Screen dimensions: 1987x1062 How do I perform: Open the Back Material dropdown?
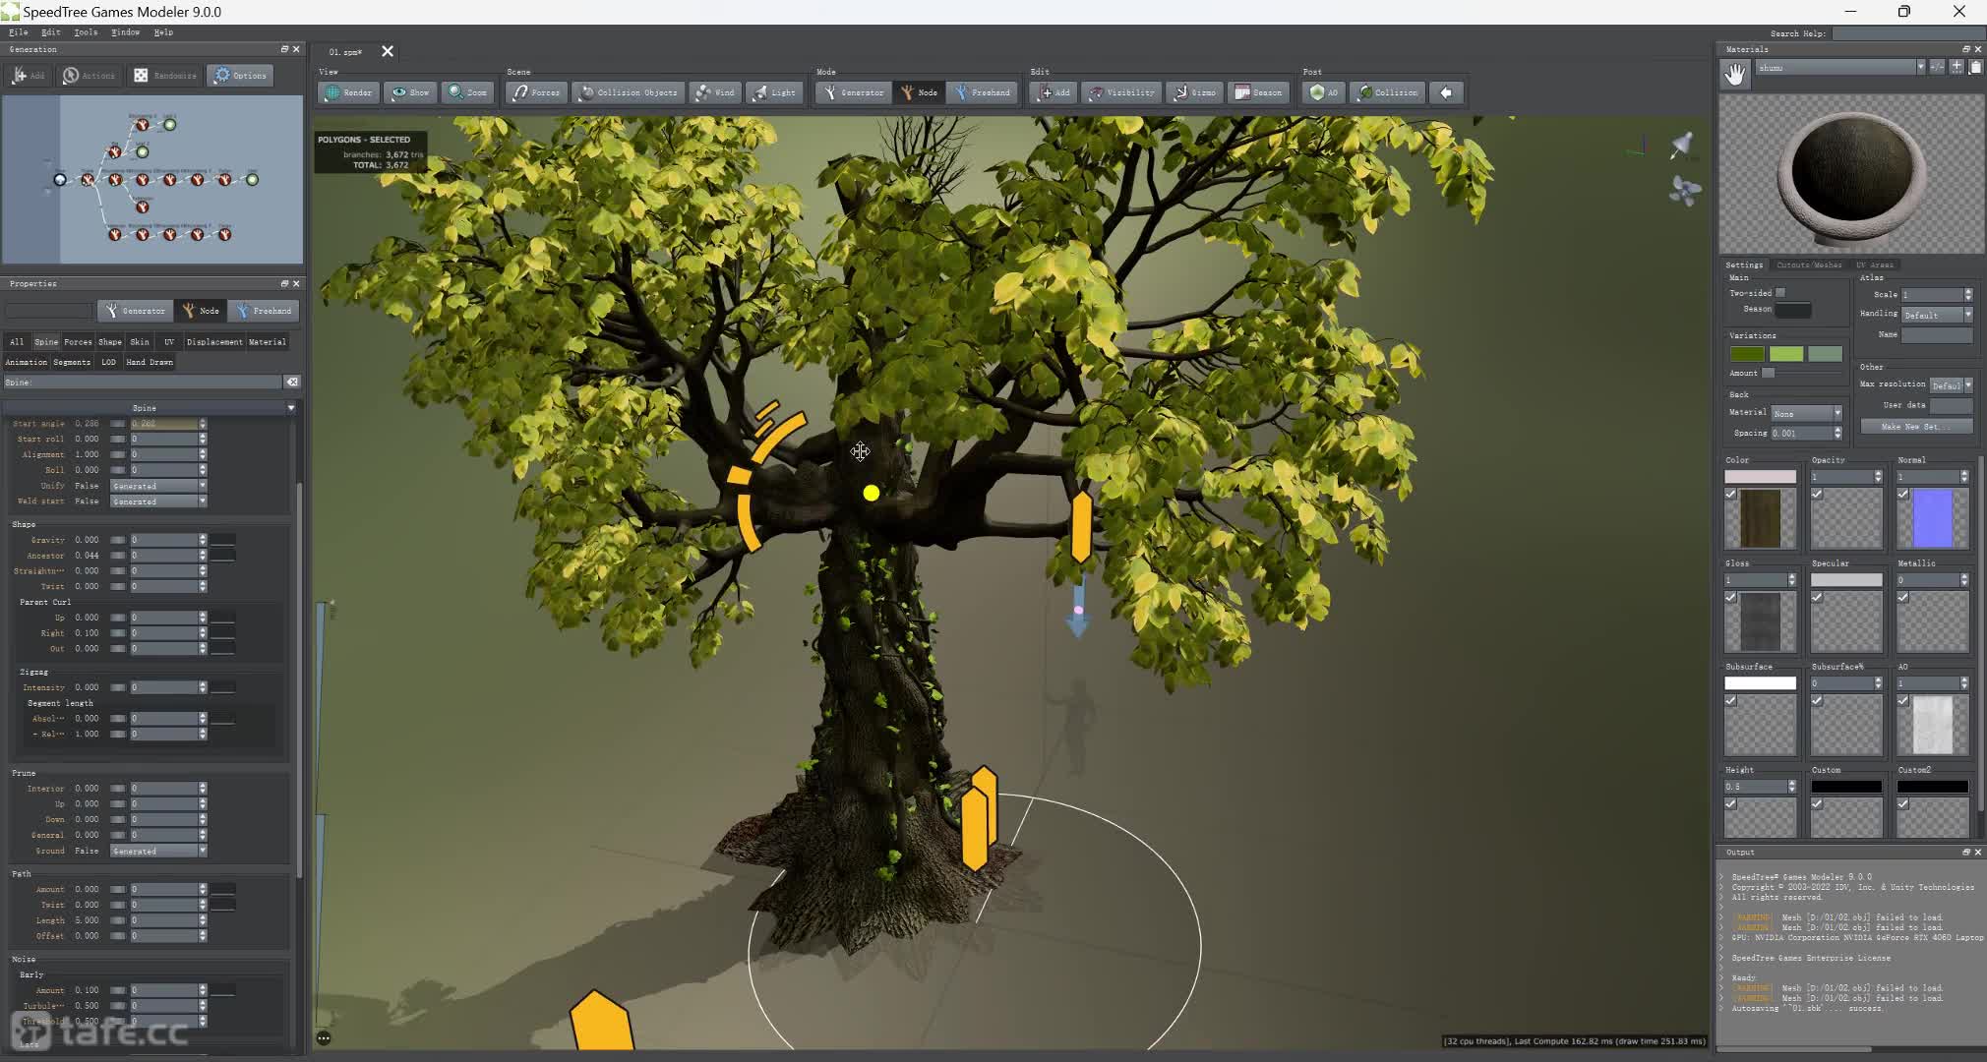1806,413
